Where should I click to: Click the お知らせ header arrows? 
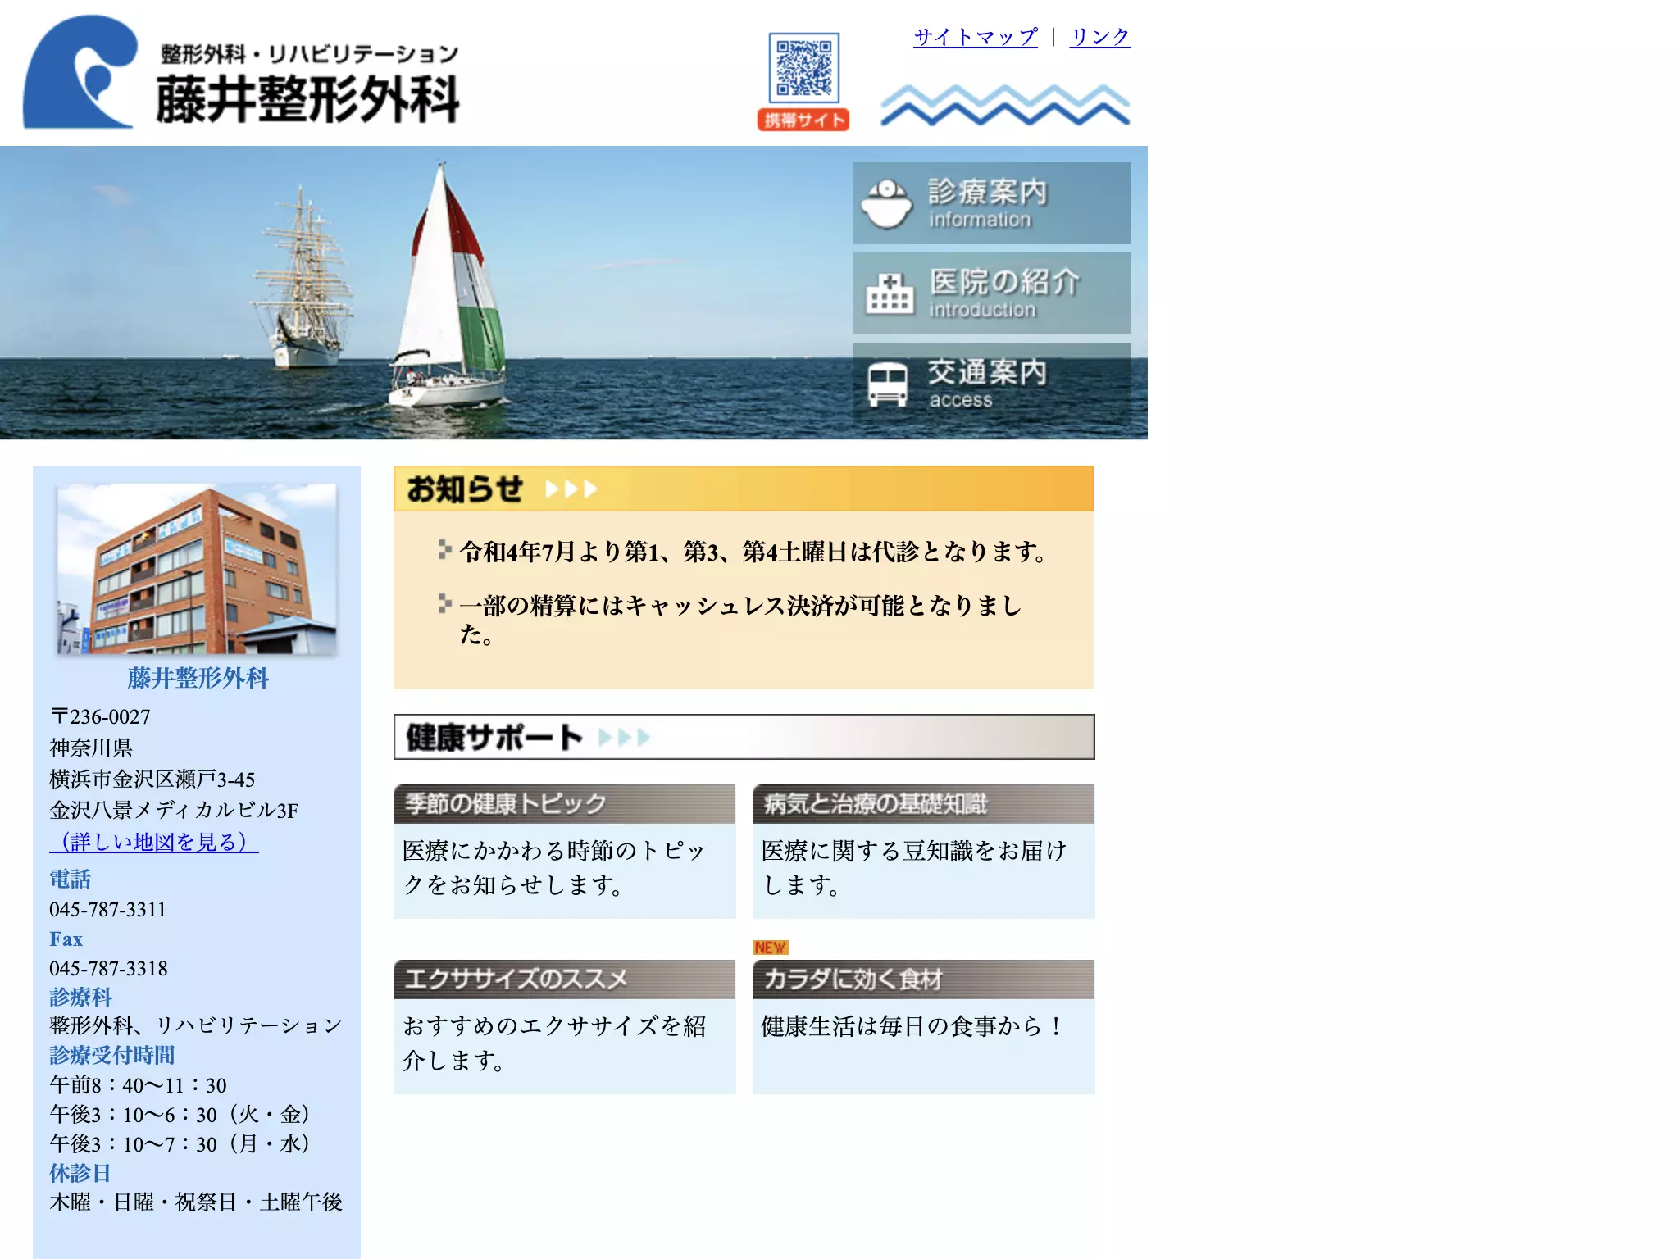[x=571, y=489]
